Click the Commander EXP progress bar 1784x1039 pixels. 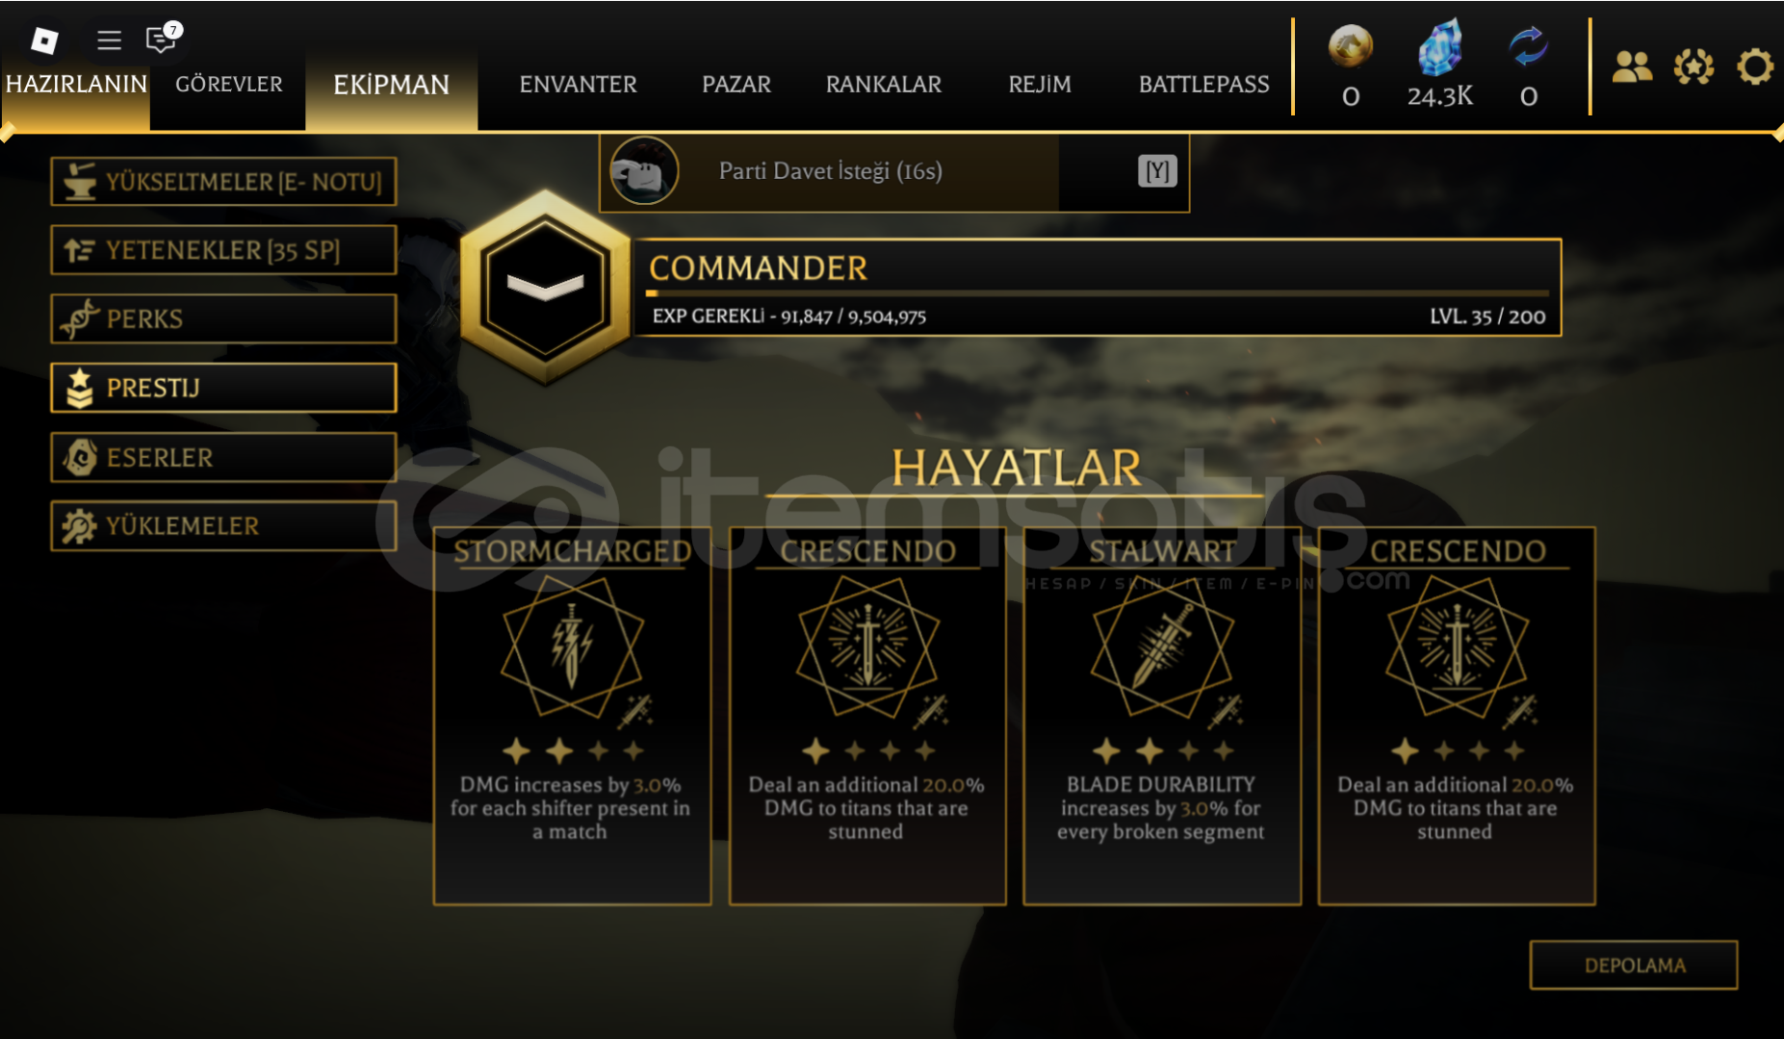tap(1098, 292)
